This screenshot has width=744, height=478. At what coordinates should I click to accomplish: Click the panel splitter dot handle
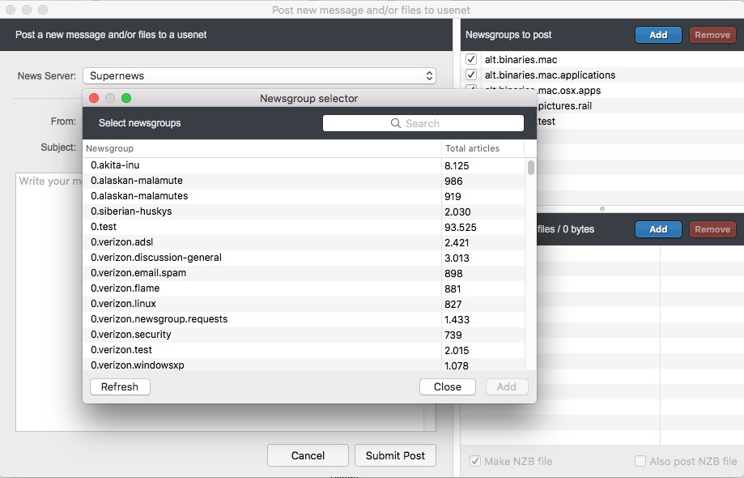tap(602, 209)
